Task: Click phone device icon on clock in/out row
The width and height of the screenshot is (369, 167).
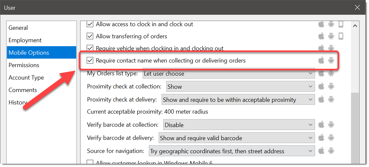Action: [x=341, y=24]
